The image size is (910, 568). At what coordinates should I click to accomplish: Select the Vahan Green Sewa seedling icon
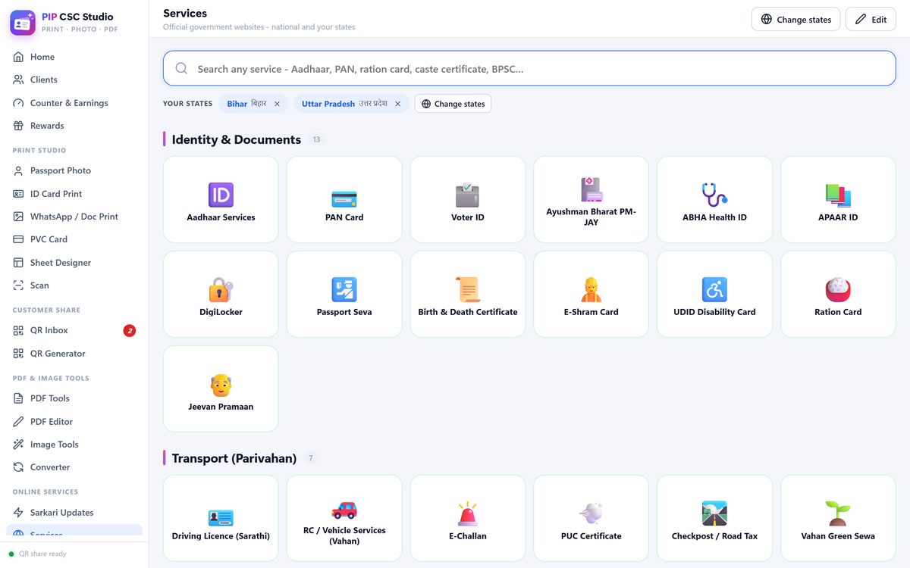click(x=838, y=514)
